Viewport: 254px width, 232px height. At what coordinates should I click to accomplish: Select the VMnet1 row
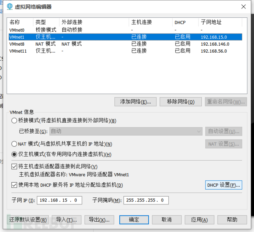(x=126, y=37)
